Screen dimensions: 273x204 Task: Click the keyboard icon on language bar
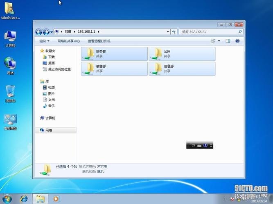pos(199,146)
